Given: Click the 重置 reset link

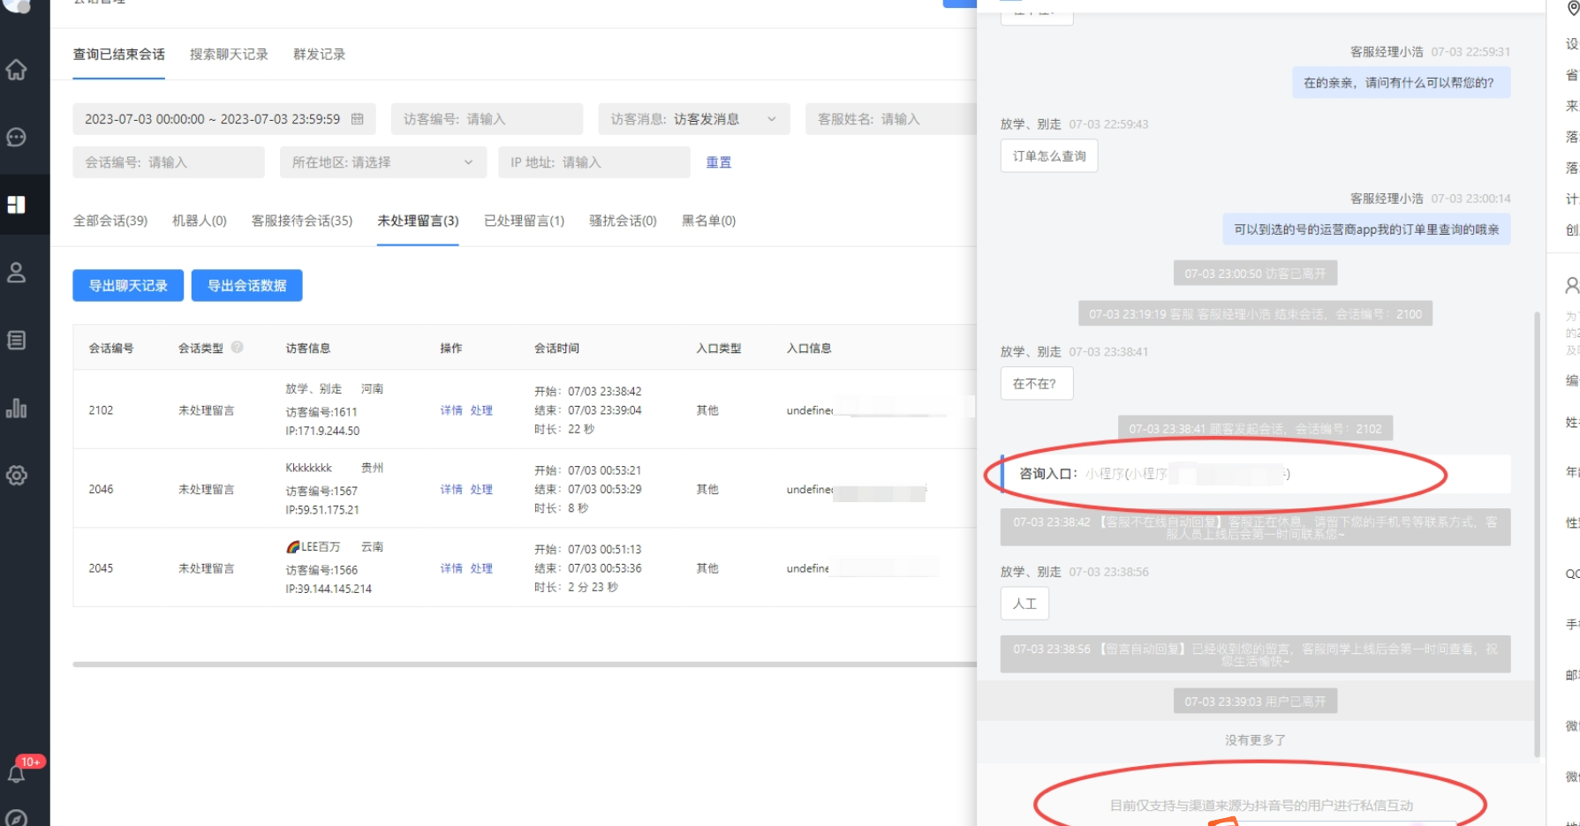Looking at the screenshot, I should click(718, 162).
